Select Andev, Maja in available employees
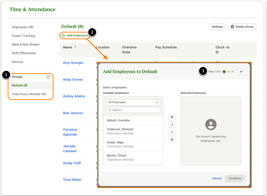This screenshot has height=196, width=267. coord(133,145)
